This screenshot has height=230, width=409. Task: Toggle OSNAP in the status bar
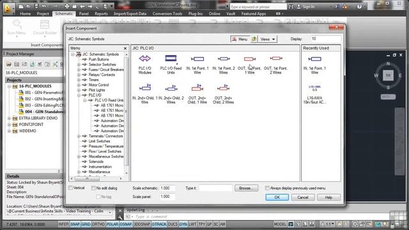point(126,224)
